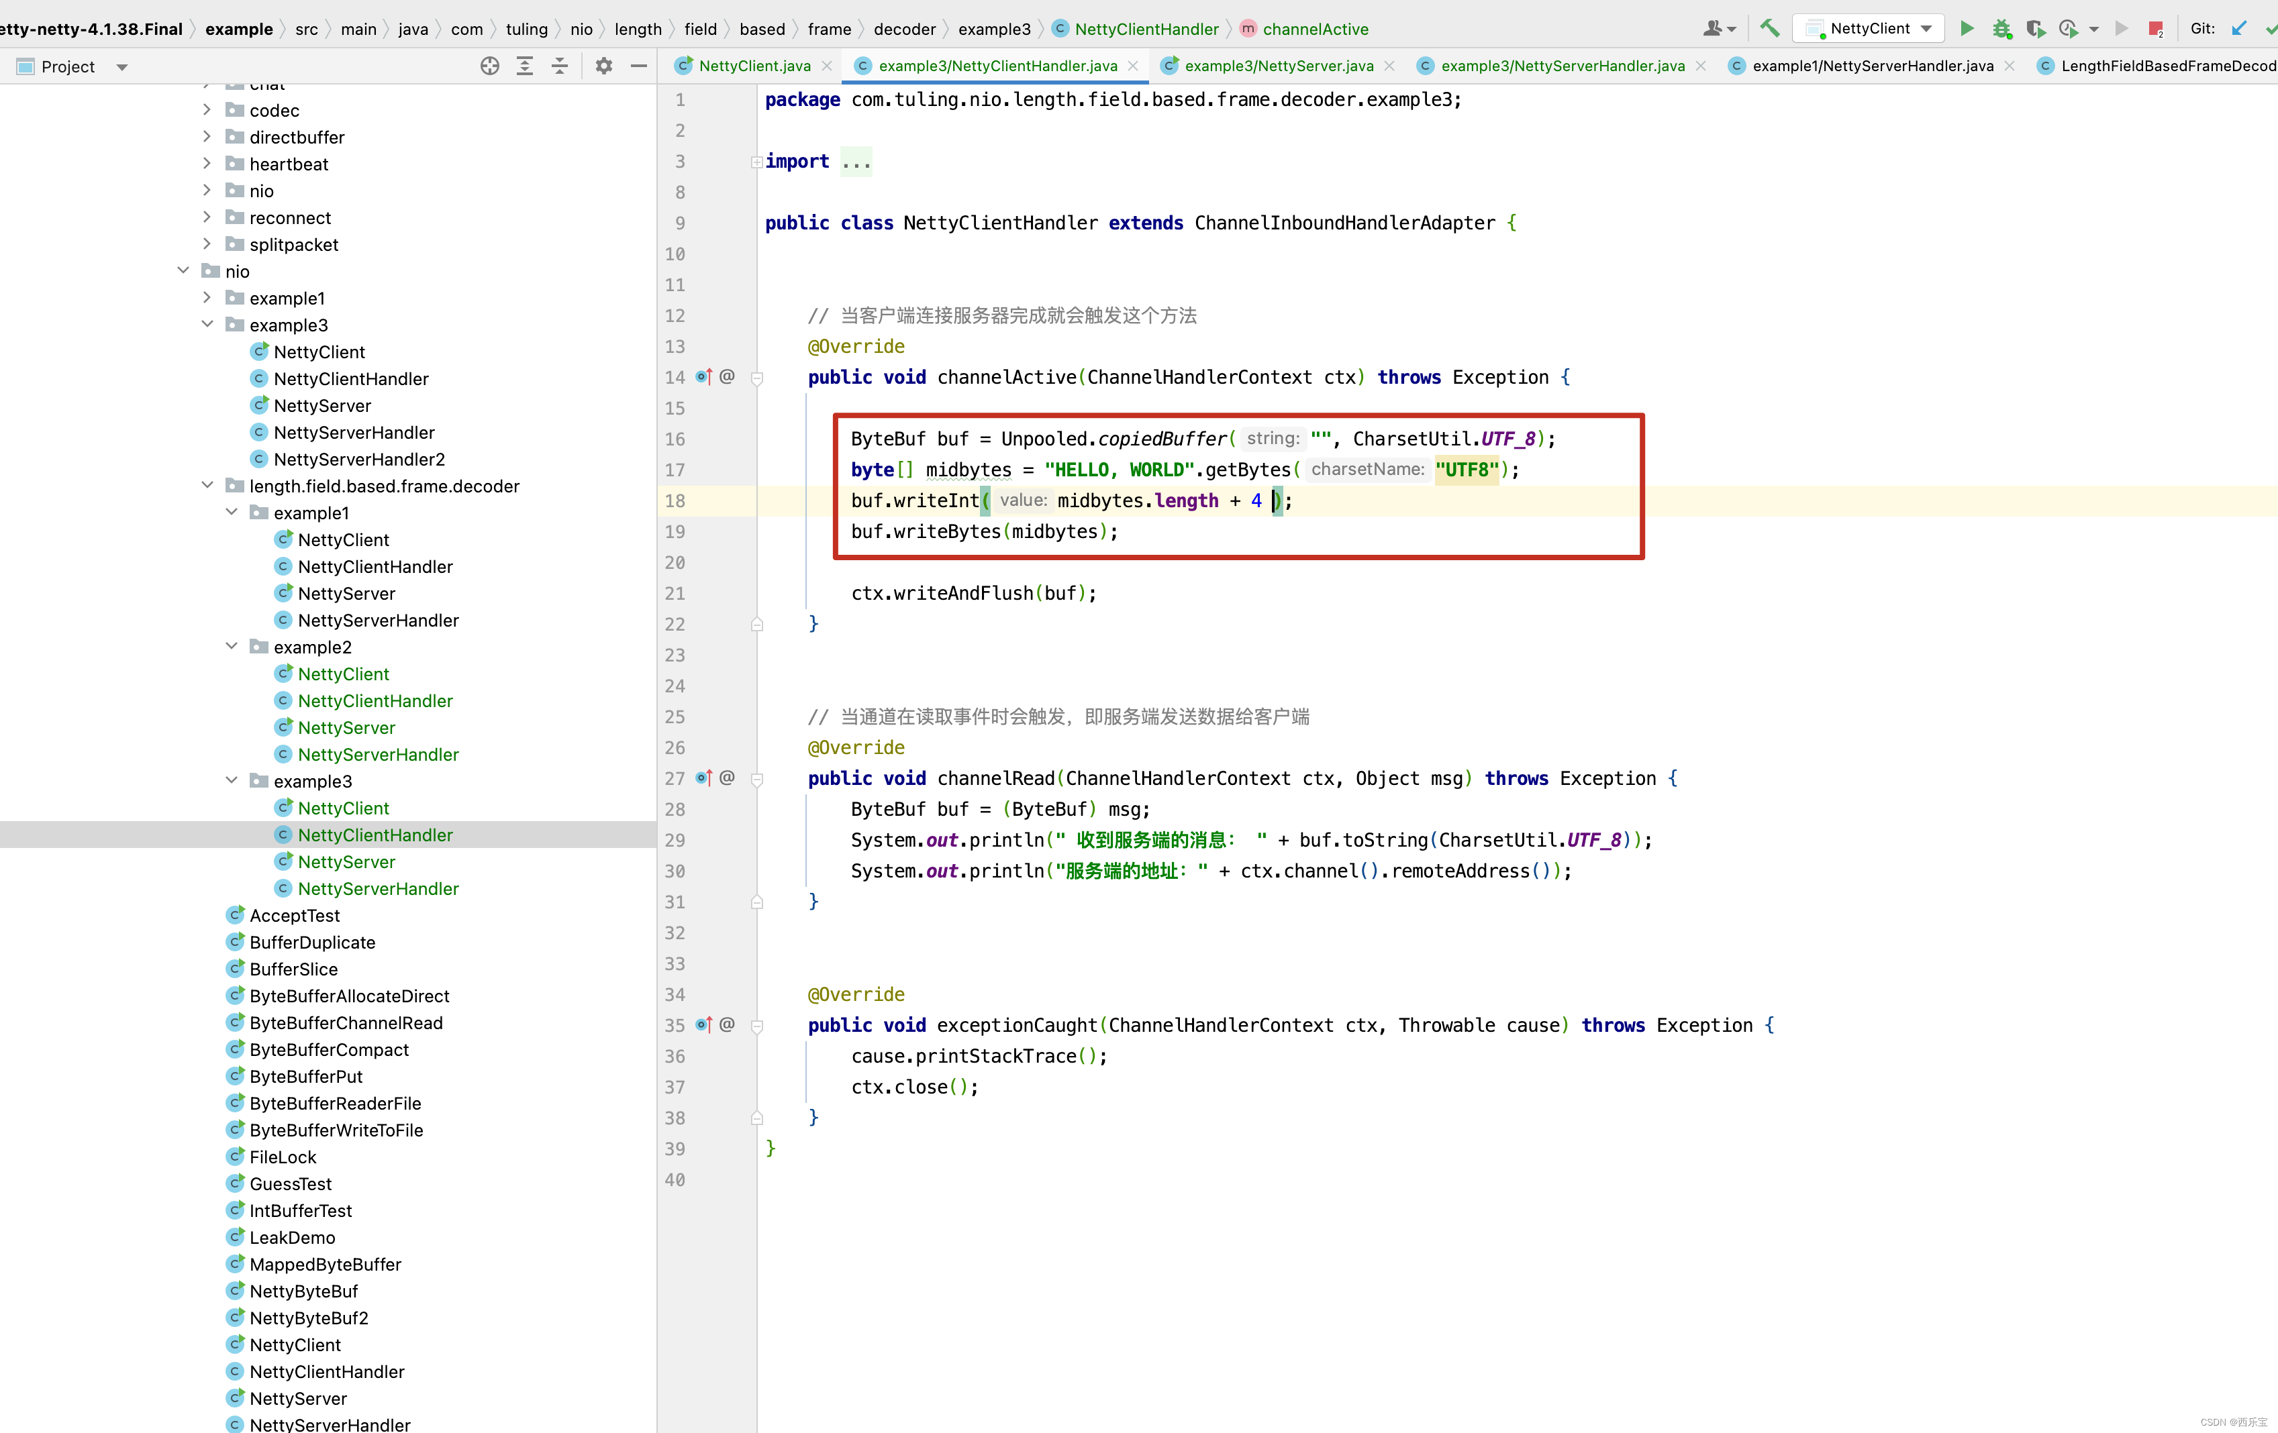Click the red Stop button
The height and width of the screenshot is (1433, 2278).
pyautogui.click(x=2155, y=28)
